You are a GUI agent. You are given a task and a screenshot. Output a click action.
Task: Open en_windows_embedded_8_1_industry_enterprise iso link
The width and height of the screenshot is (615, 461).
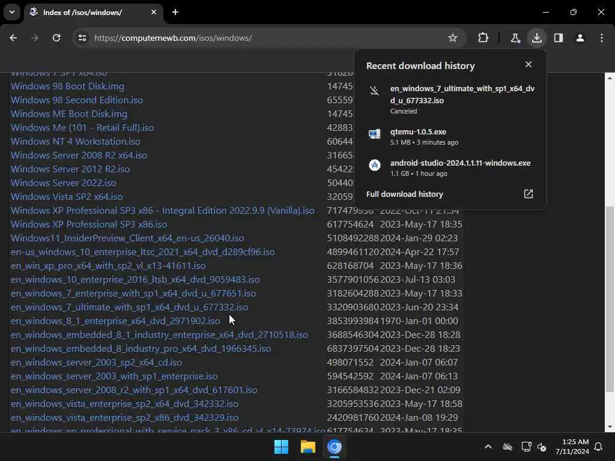159,335
